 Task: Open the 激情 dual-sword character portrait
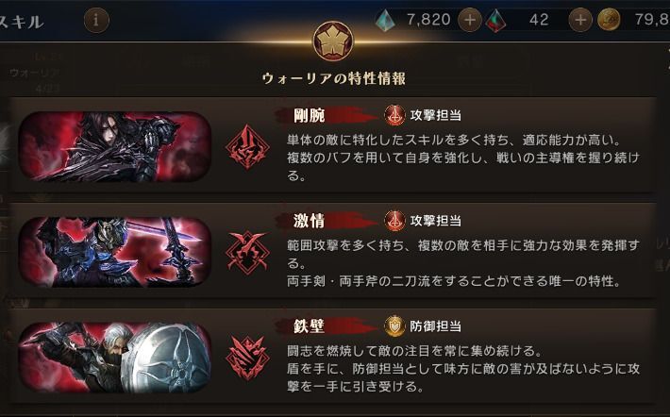[115, 252]
